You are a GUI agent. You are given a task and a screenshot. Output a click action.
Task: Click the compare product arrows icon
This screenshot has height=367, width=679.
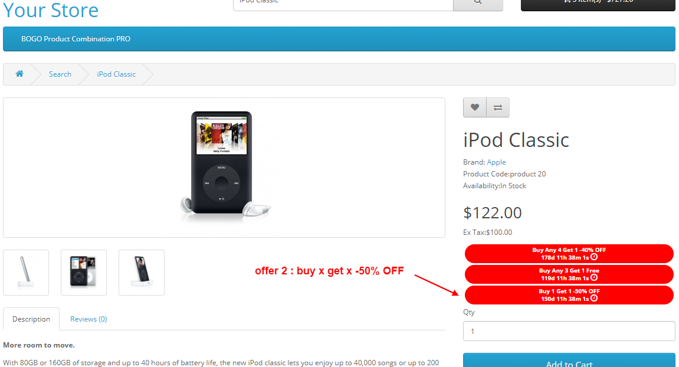(498, 107)
